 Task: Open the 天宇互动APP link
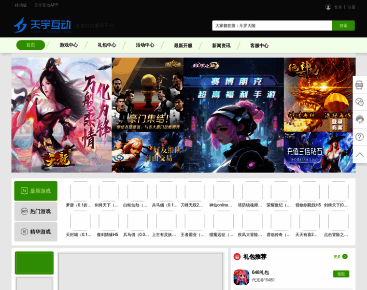(46, 5)
